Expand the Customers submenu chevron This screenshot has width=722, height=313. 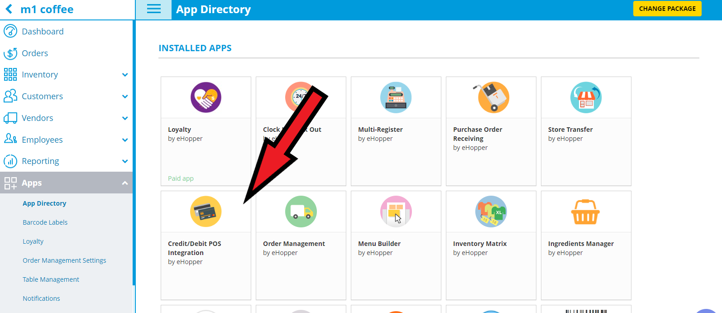click(125, 96)
